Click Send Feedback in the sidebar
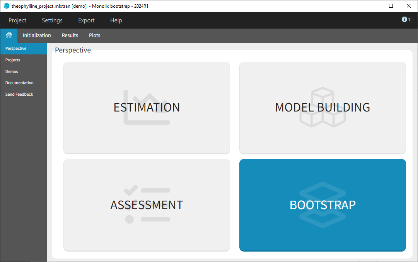This screenshot has height=262, width=418. pyautogui.click(x=19, y=94)
